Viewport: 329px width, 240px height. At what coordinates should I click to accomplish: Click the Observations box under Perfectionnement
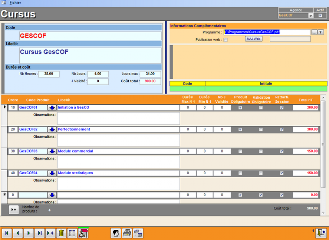(x=118, y=140)
